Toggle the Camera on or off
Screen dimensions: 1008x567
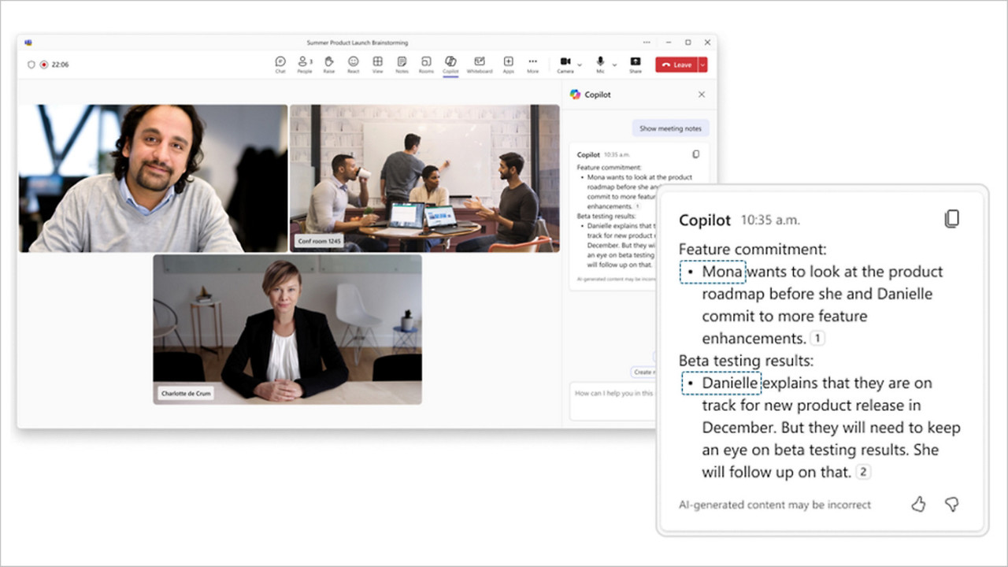[x=565, y=65]
